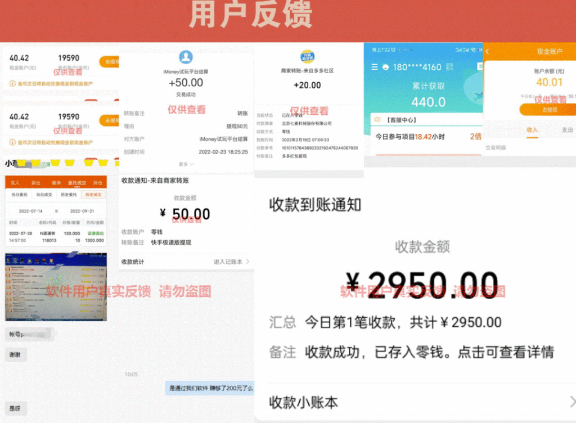Open 进入记账本 with its arrow
The width and height of the screenshot is (576, 423).
pos(232,262)
